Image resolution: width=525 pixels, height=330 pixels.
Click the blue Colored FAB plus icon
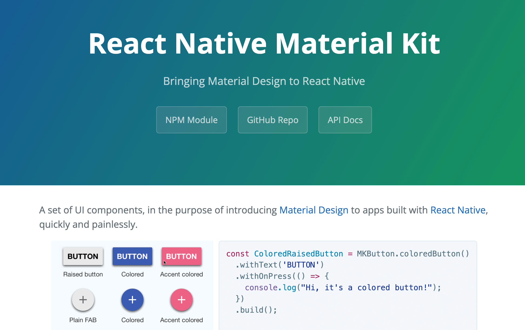pyautogui.click(x=132, y=300)
